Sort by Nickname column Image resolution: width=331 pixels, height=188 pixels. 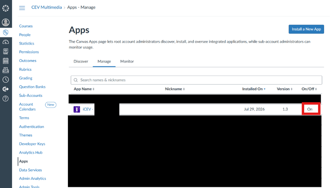(x=175, y=89)
